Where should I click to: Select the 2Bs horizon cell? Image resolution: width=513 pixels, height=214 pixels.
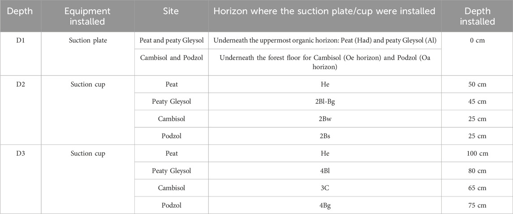point(325,136)
